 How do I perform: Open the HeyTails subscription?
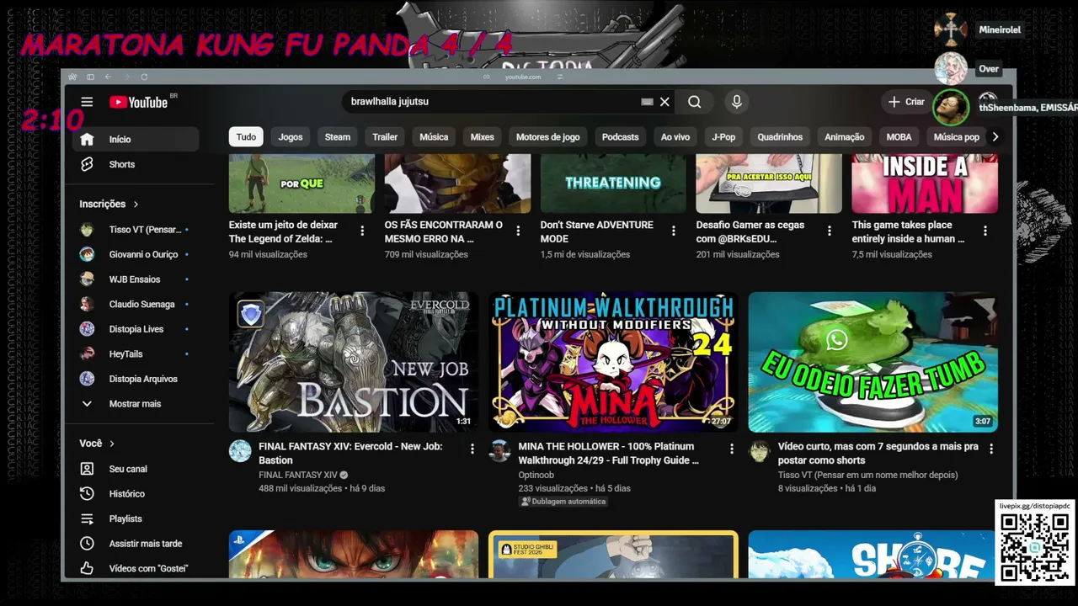pos(136,354)
